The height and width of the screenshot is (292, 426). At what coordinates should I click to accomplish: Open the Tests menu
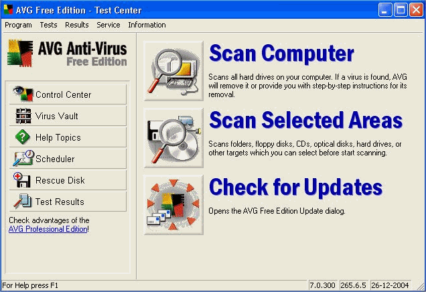tap(48, 25)
